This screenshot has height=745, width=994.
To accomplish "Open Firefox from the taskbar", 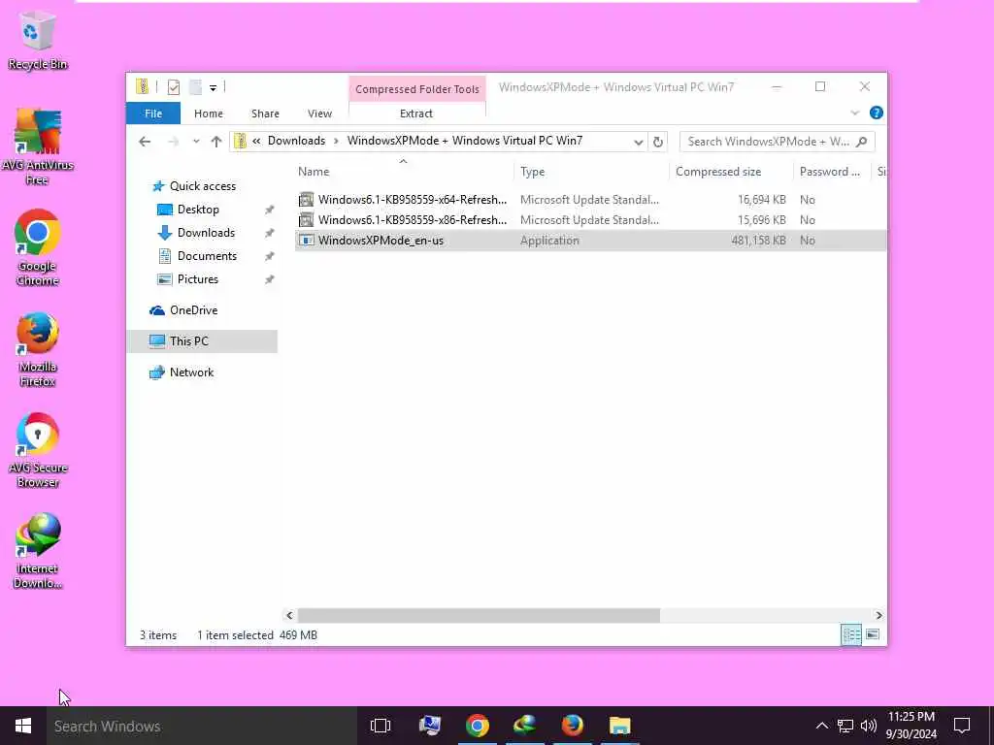I will tap(573, 726).
